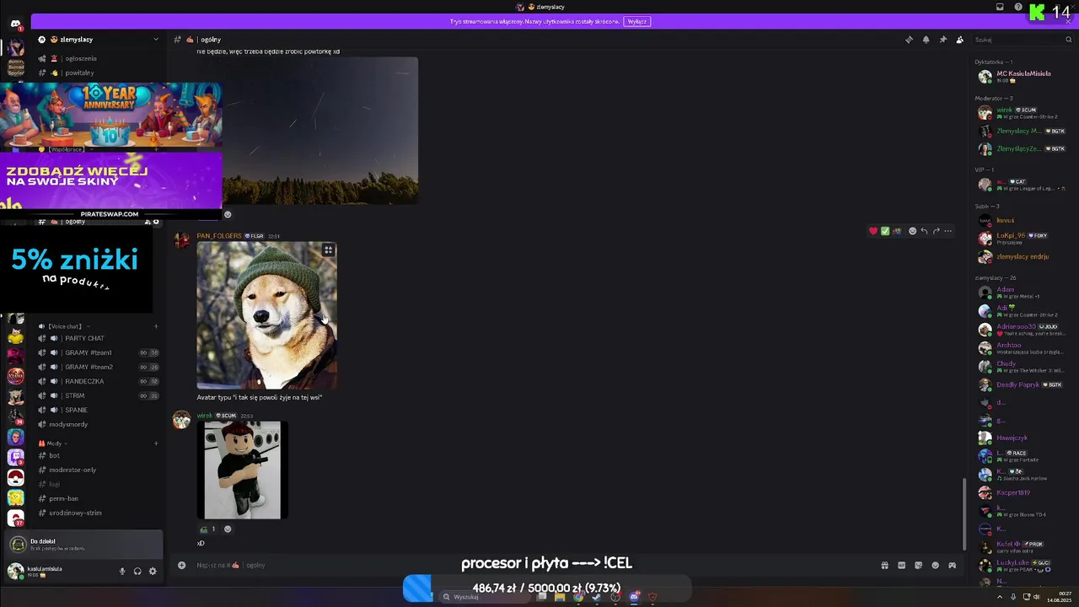Open Chrome from the taskbar
Image resolution: width=1079 pixels, height=607 pixels.
(578, 597)
